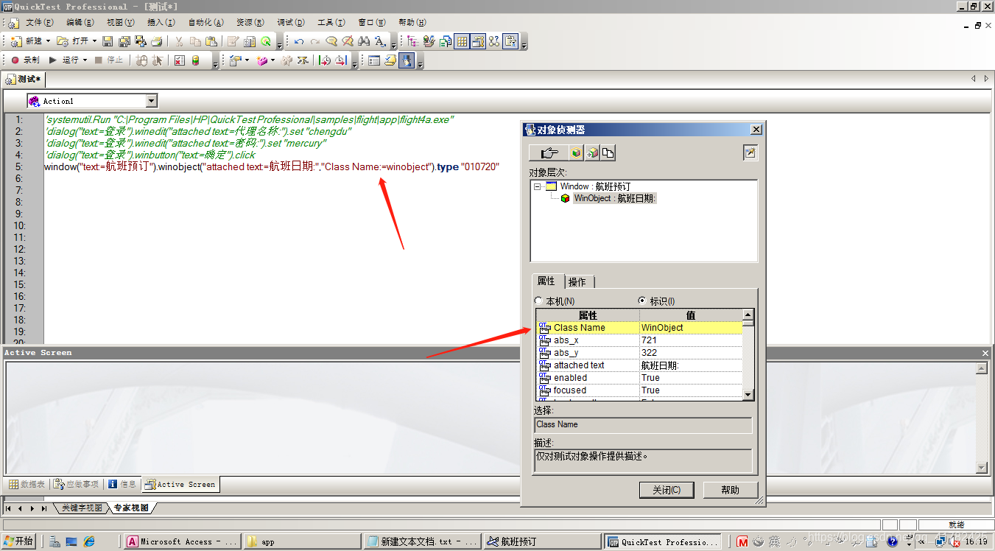Click the copy pages icon in Object Spy
This screenshot has height=551, width=995.
coord(608,153)
